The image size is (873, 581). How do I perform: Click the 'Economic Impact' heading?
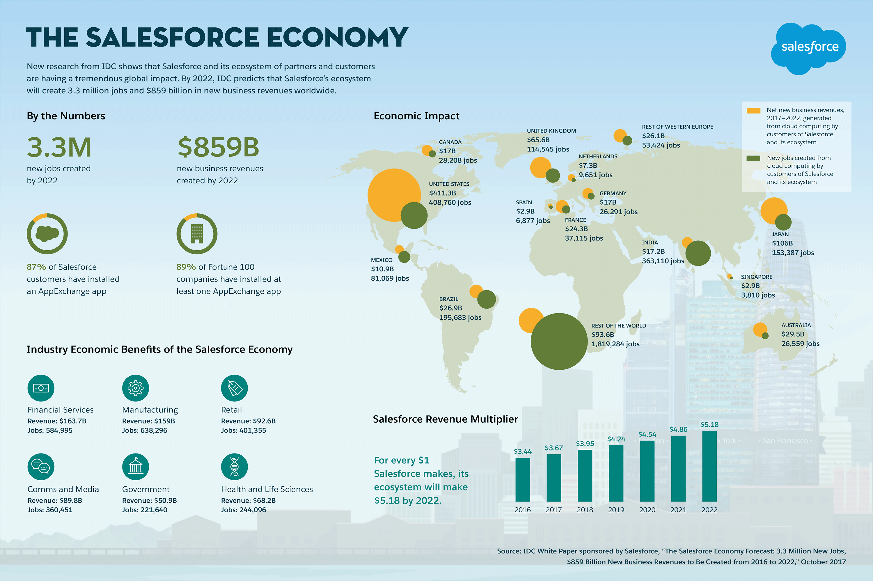point(416,116)
